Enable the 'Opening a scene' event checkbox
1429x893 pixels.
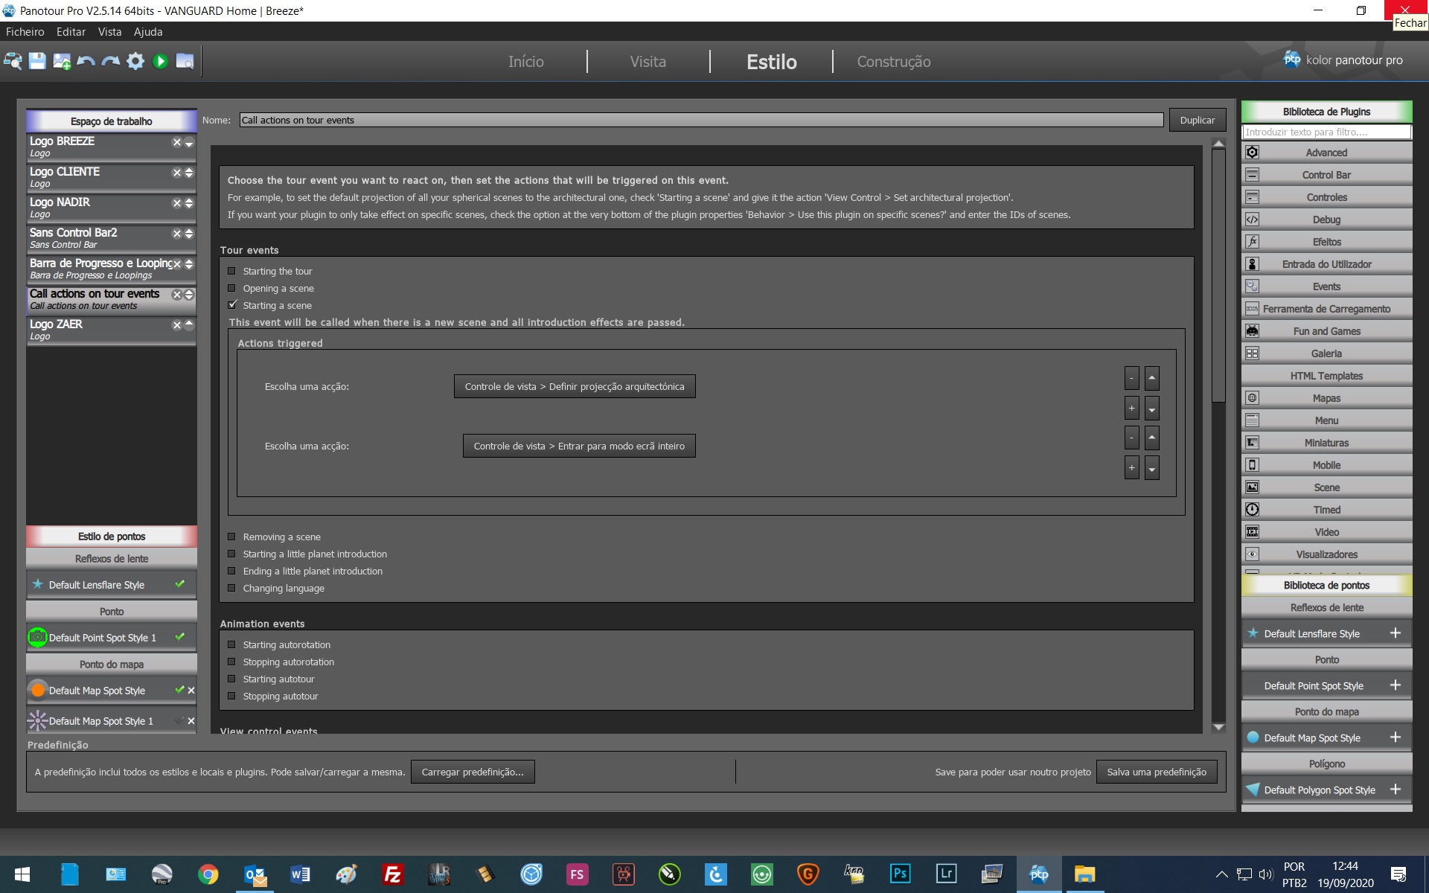click(231, 288)
